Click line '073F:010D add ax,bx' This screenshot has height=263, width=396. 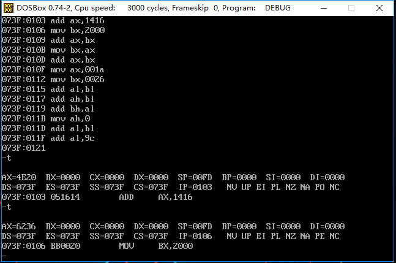tap(48, 60)
